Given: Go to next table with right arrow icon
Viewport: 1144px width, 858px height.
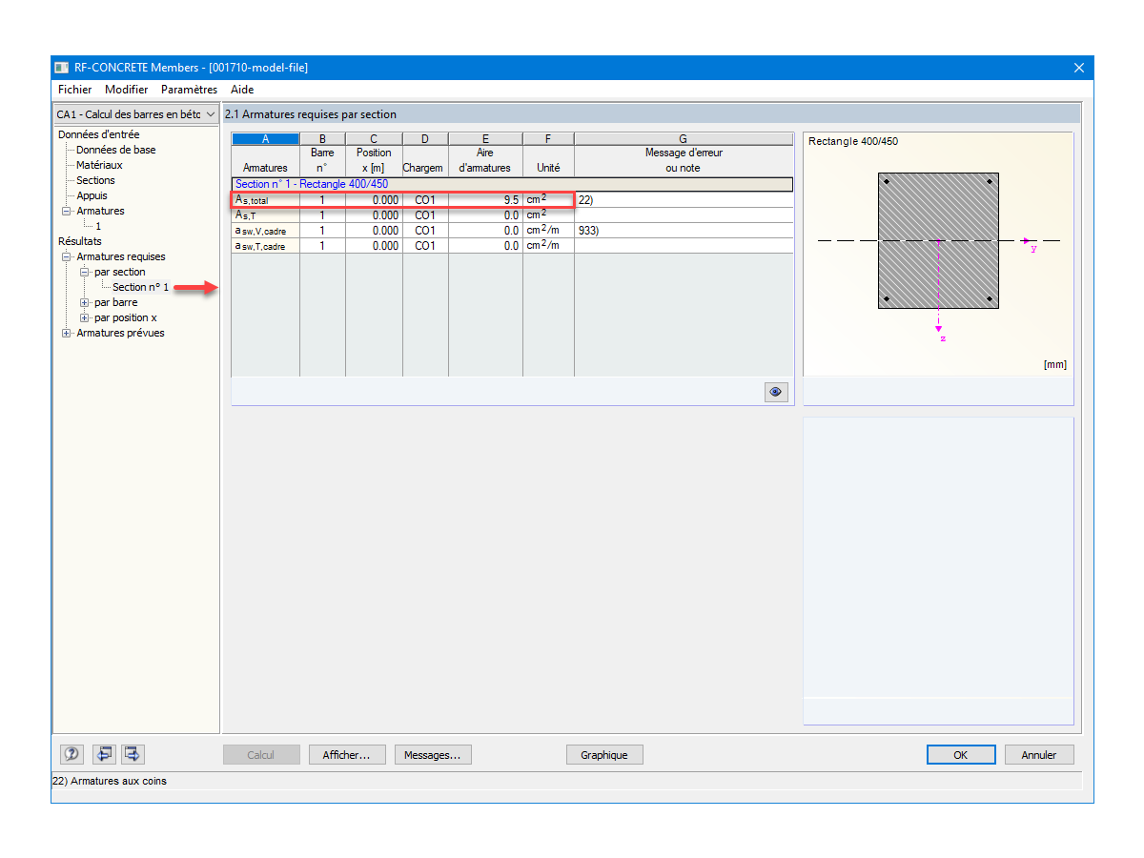Looking at the screenshot, I should 133,754.
